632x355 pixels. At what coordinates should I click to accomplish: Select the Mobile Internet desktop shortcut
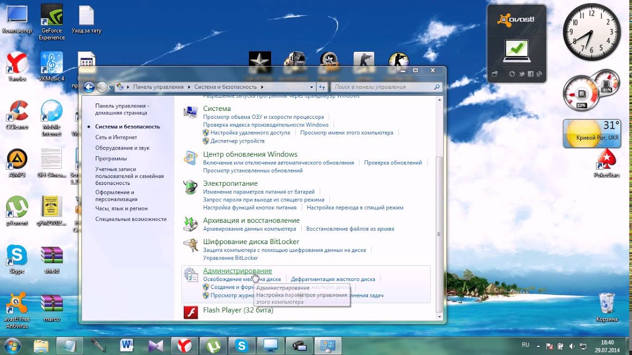[51, 118]
